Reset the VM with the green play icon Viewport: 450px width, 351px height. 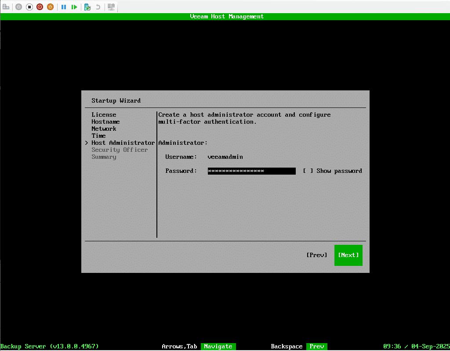coord(74,7)
